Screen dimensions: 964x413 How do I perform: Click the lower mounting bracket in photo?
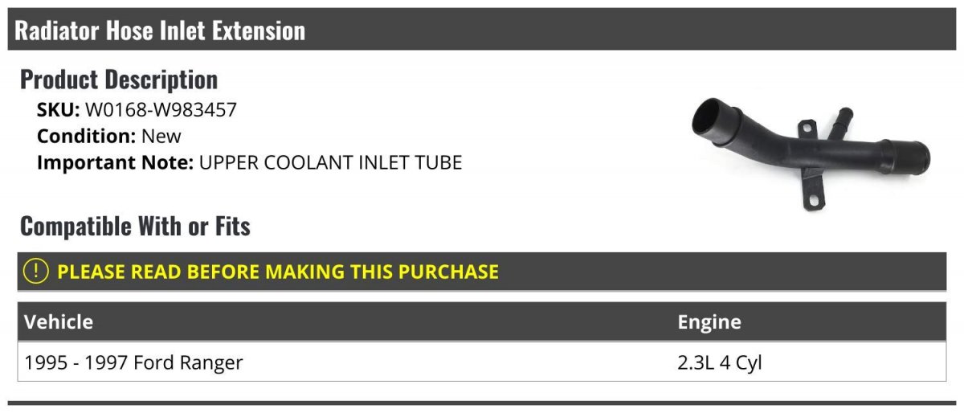click(813, 195)
